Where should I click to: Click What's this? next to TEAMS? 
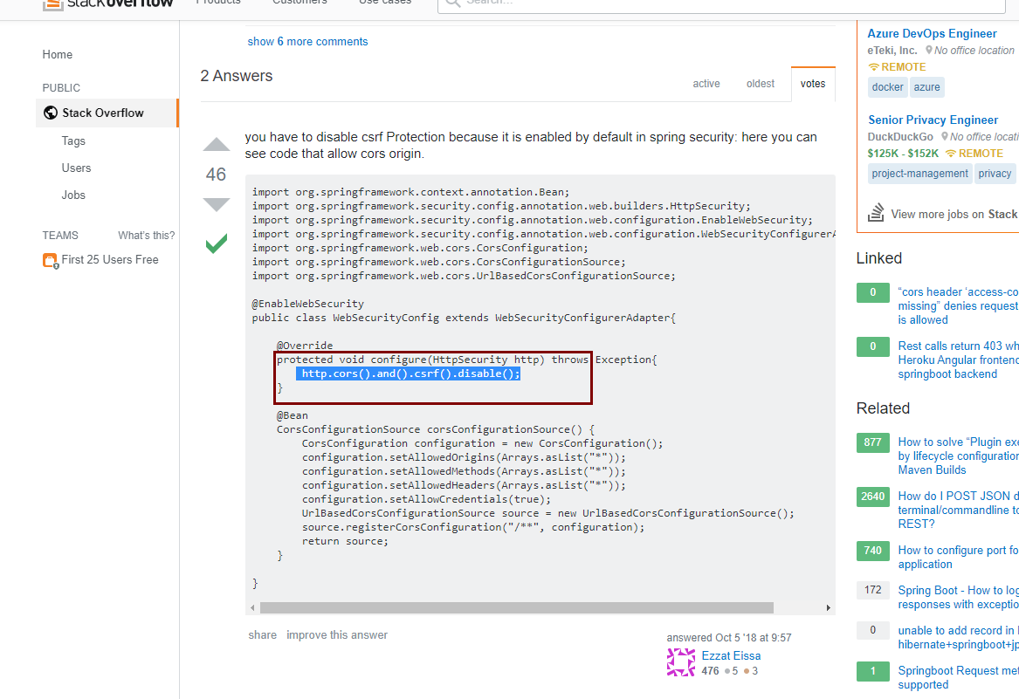146,235
